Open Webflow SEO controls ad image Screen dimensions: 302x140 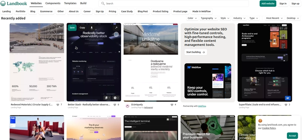(208, 81)
